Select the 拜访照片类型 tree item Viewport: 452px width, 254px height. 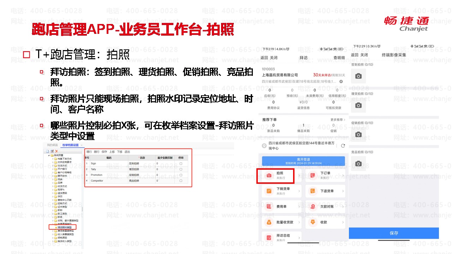pyautogui.click(x=64, y=228)
